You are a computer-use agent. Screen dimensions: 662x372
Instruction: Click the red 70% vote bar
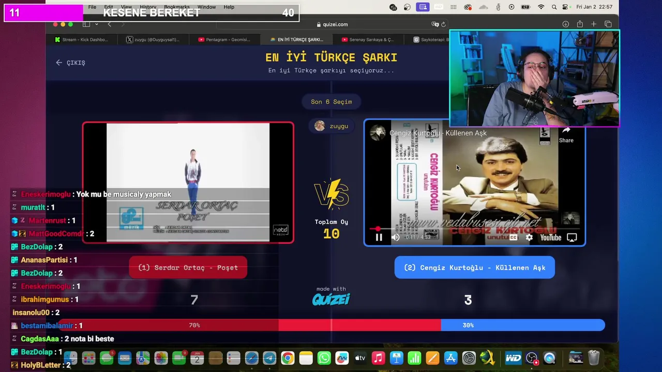click(x=249, y=325)
